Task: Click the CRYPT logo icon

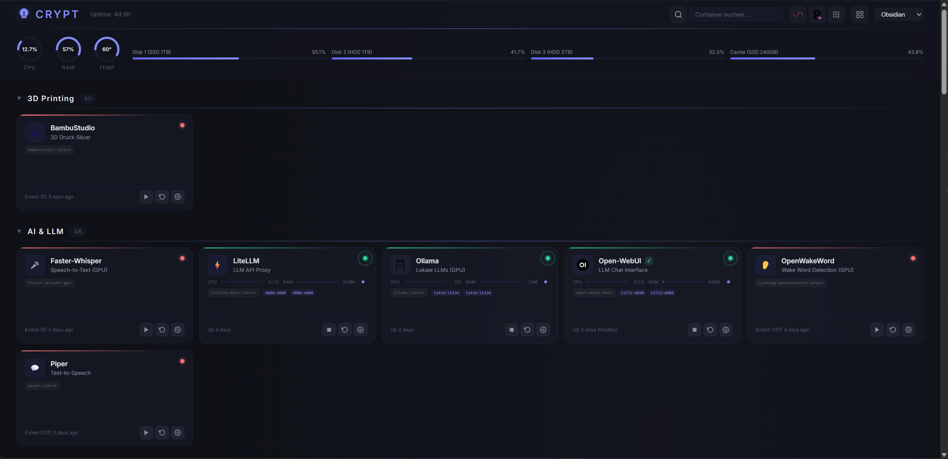Action: 24,14
